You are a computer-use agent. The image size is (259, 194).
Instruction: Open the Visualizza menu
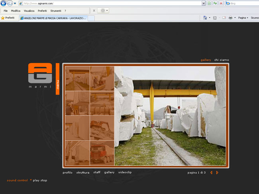point(29,11)
